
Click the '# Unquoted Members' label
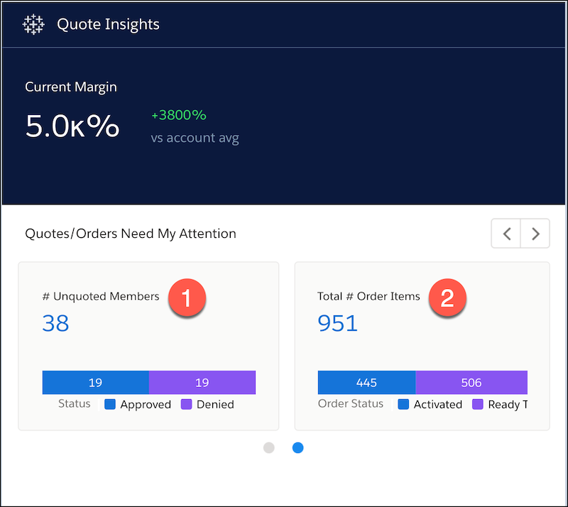(101, 296)
